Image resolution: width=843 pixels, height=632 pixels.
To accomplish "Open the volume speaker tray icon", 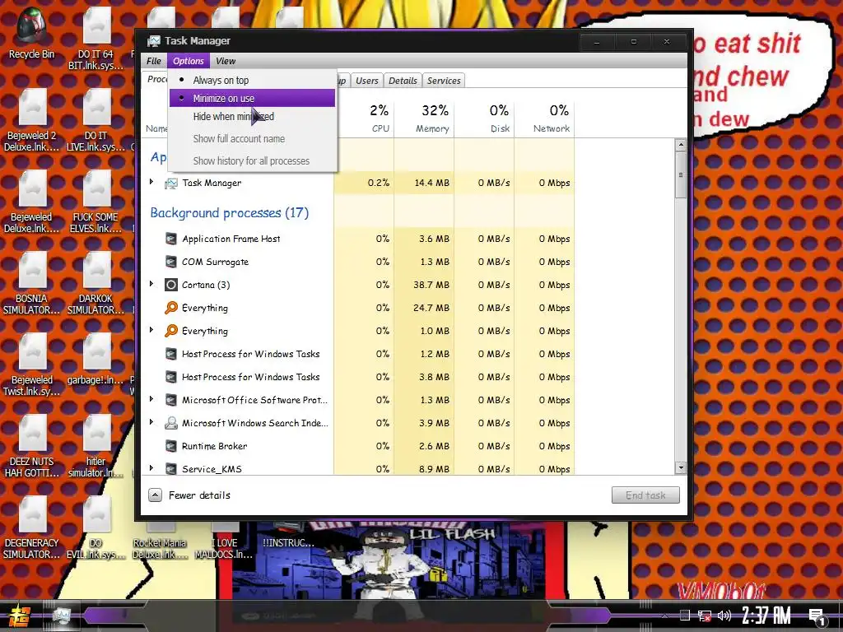I will click(724, 616).
